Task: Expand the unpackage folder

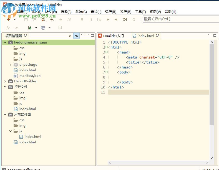Action: point(11,65)
